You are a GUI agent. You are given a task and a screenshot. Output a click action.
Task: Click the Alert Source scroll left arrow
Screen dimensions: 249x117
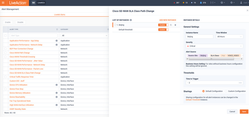pyautogui.click(x=187, y=59)
